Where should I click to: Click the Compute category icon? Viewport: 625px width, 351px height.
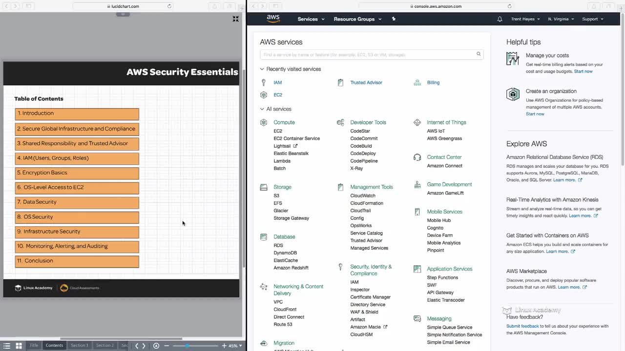[x=264, y=122]
